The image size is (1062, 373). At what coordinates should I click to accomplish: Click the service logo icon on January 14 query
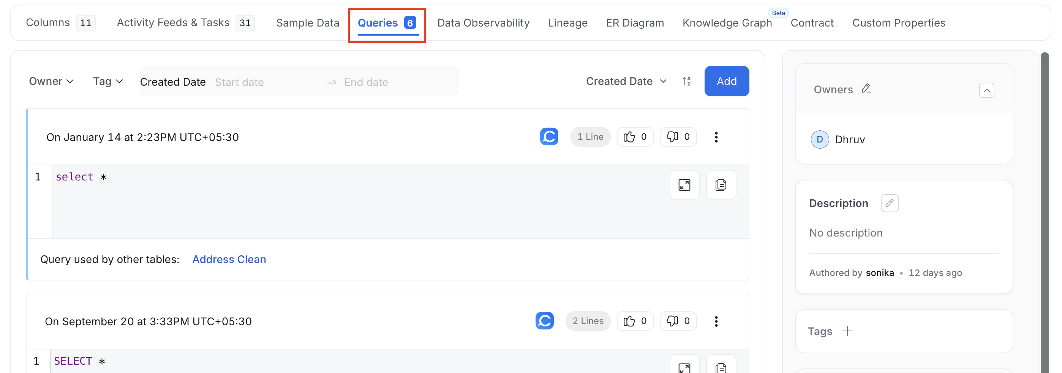(549, 136)
